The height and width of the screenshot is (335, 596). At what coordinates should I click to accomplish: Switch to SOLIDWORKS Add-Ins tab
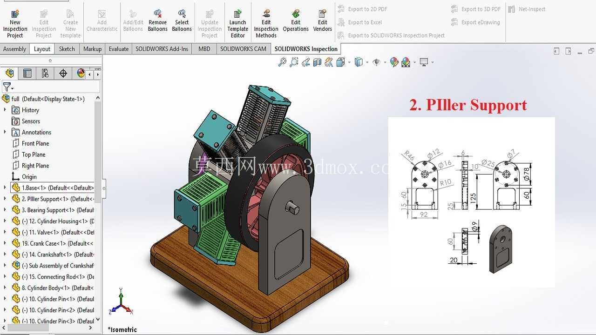(x=162, y=49)
